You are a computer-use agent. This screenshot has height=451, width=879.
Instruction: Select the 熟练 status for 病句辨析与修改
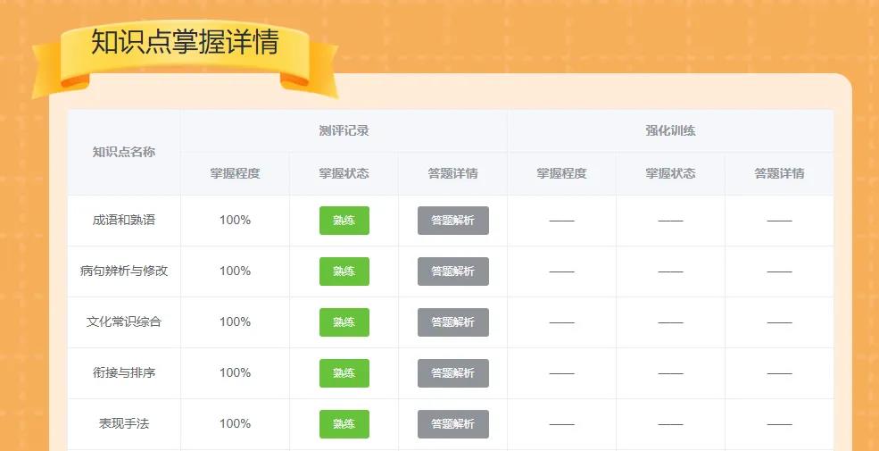pyautogui.click(x=344, y=271)
